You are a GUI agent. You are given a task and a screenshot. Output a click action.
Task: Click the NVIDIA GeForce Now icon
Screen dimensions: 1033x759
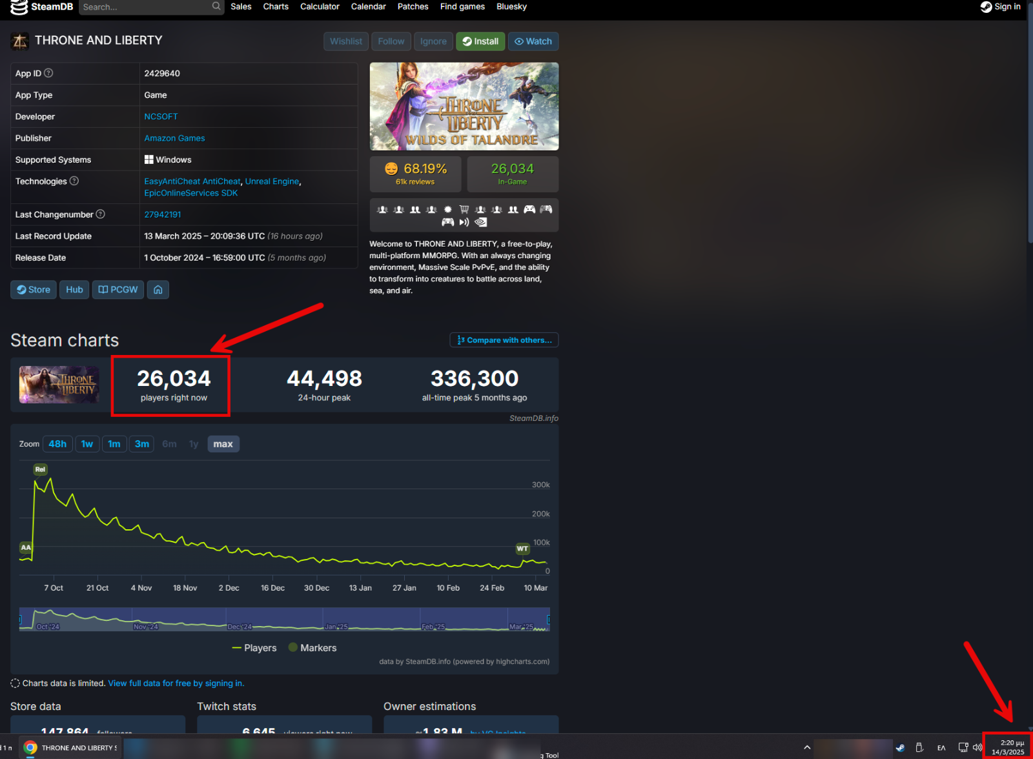(480, 222)
